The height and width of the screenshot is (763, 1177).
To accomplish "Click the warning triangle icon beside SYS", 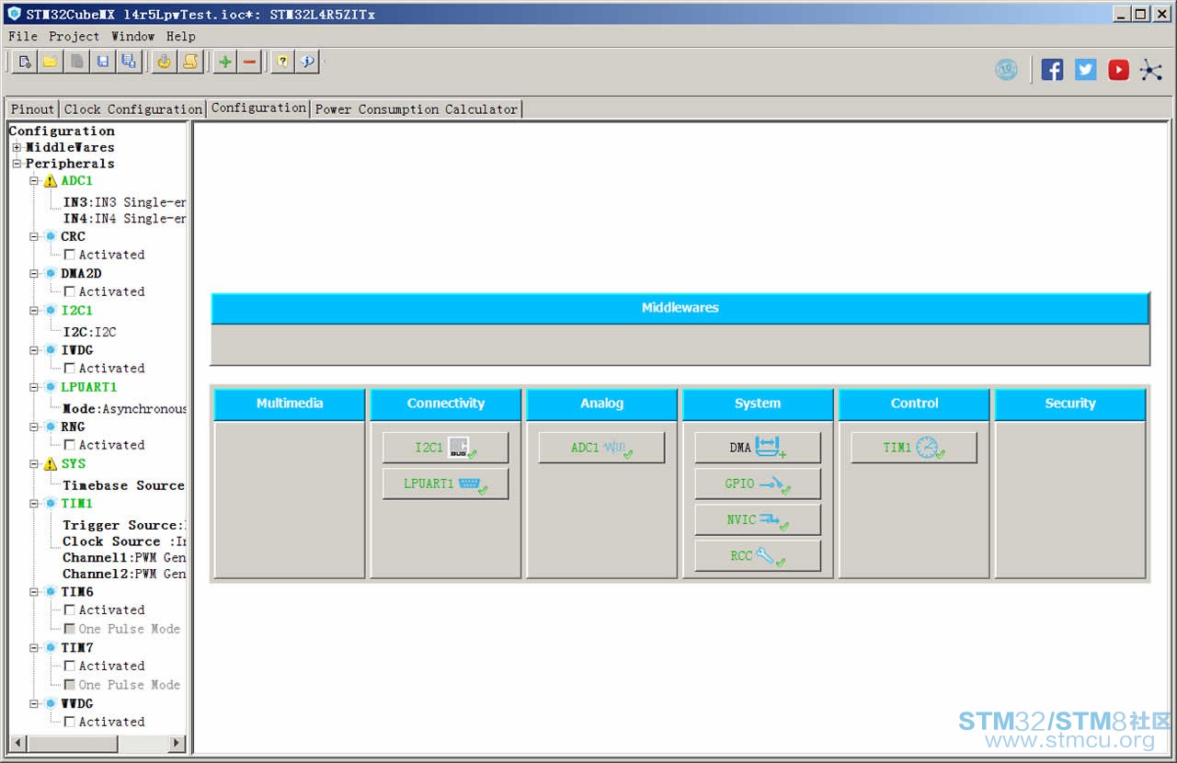I will point(51,464).
